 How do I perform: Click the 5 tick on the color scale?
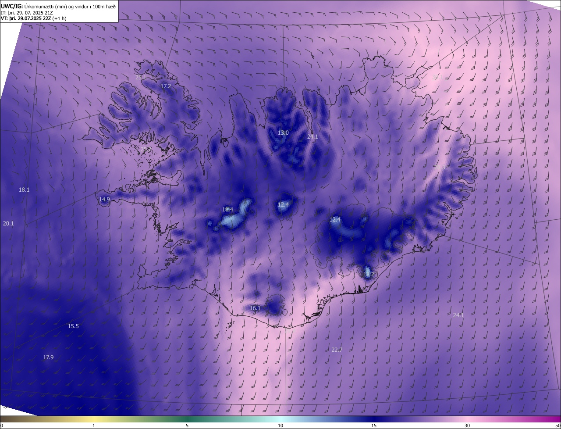187,425
